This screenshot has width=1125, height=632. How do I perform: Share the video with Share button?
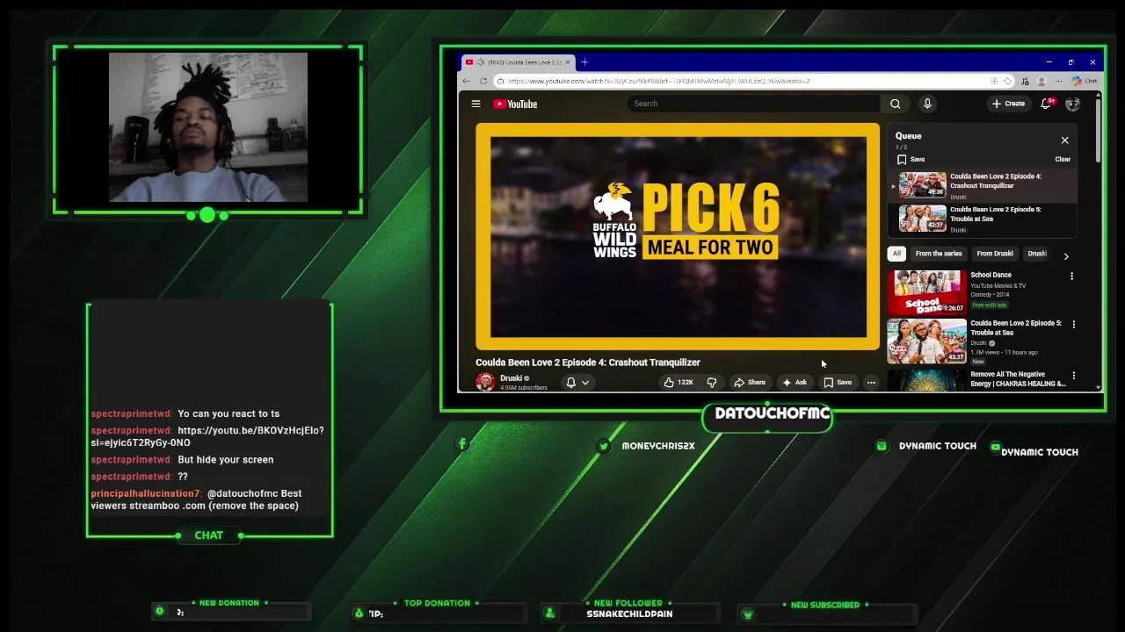[750, 382]
